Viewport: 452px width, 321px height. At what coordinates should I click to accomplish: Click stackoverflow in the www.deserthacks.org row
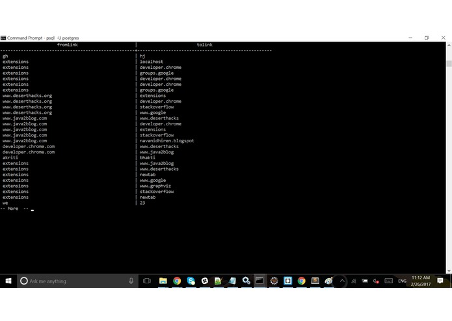click(157, 107)
